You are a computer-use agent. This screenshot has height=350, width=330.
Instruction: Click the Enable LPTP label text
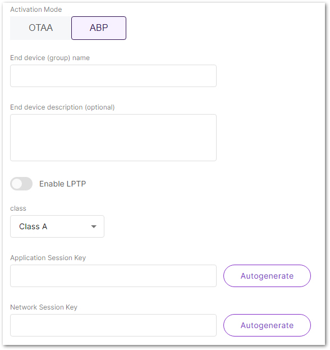pos(63,184)
